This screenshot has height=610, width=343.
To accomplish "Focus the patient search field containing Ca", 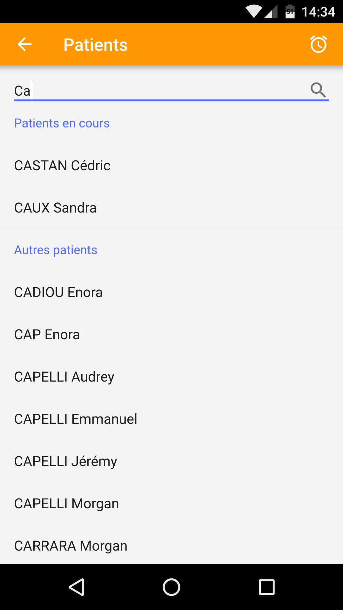I will coord(159,91).
